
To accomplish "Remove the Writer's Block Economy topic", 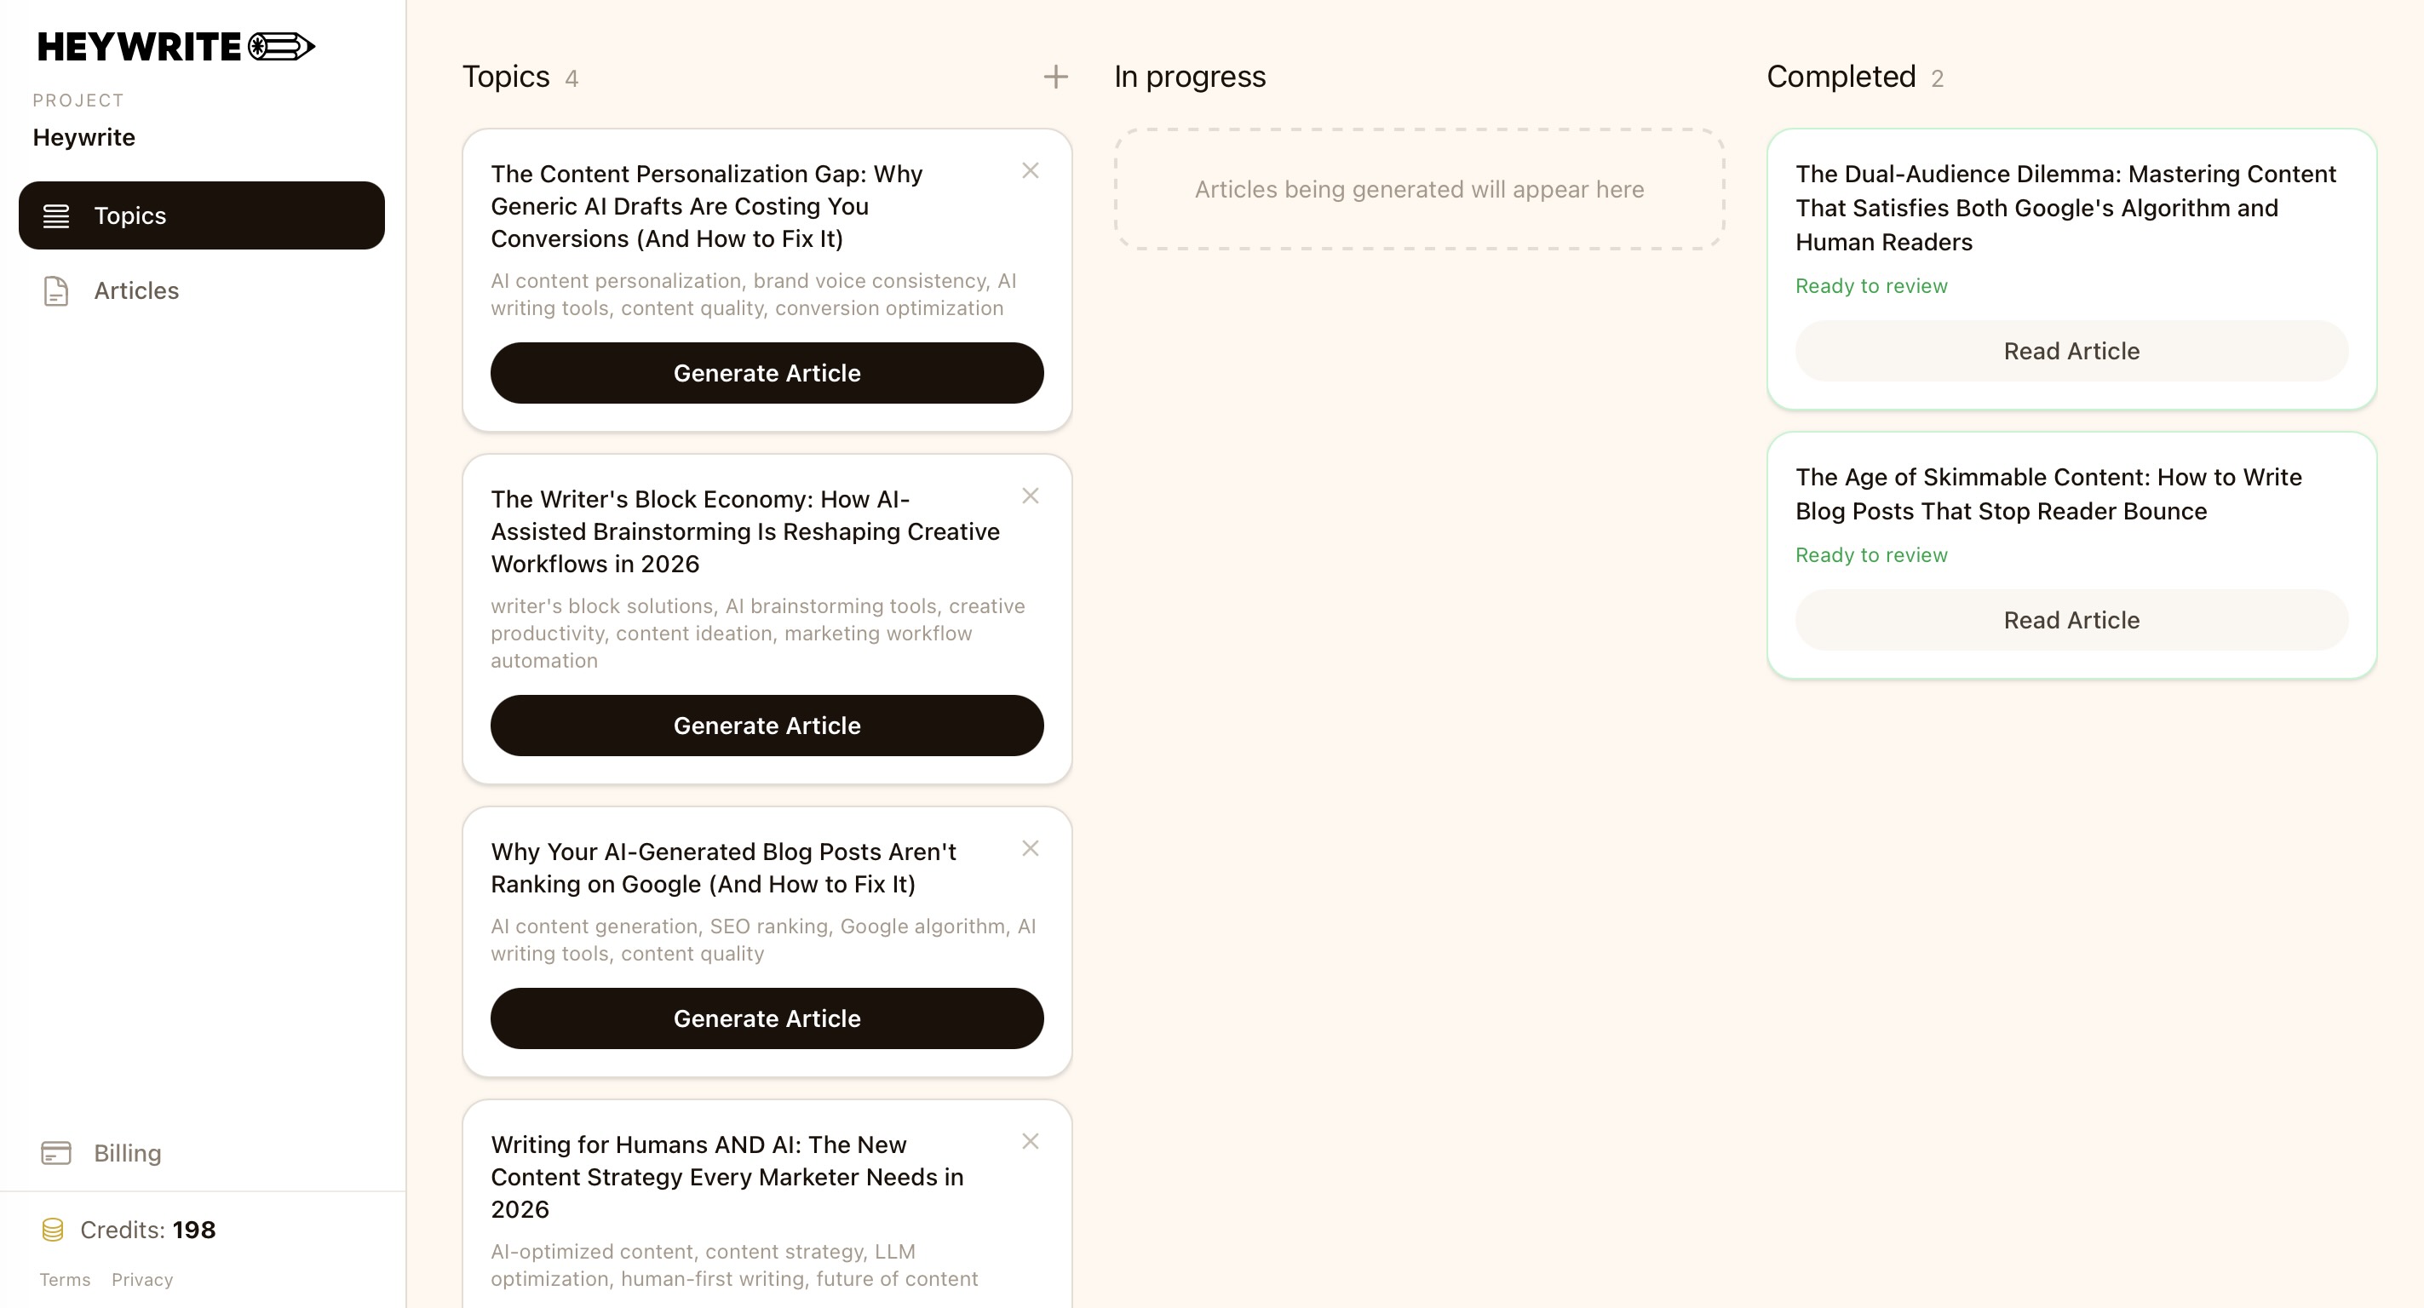I will click(1031, 496).
